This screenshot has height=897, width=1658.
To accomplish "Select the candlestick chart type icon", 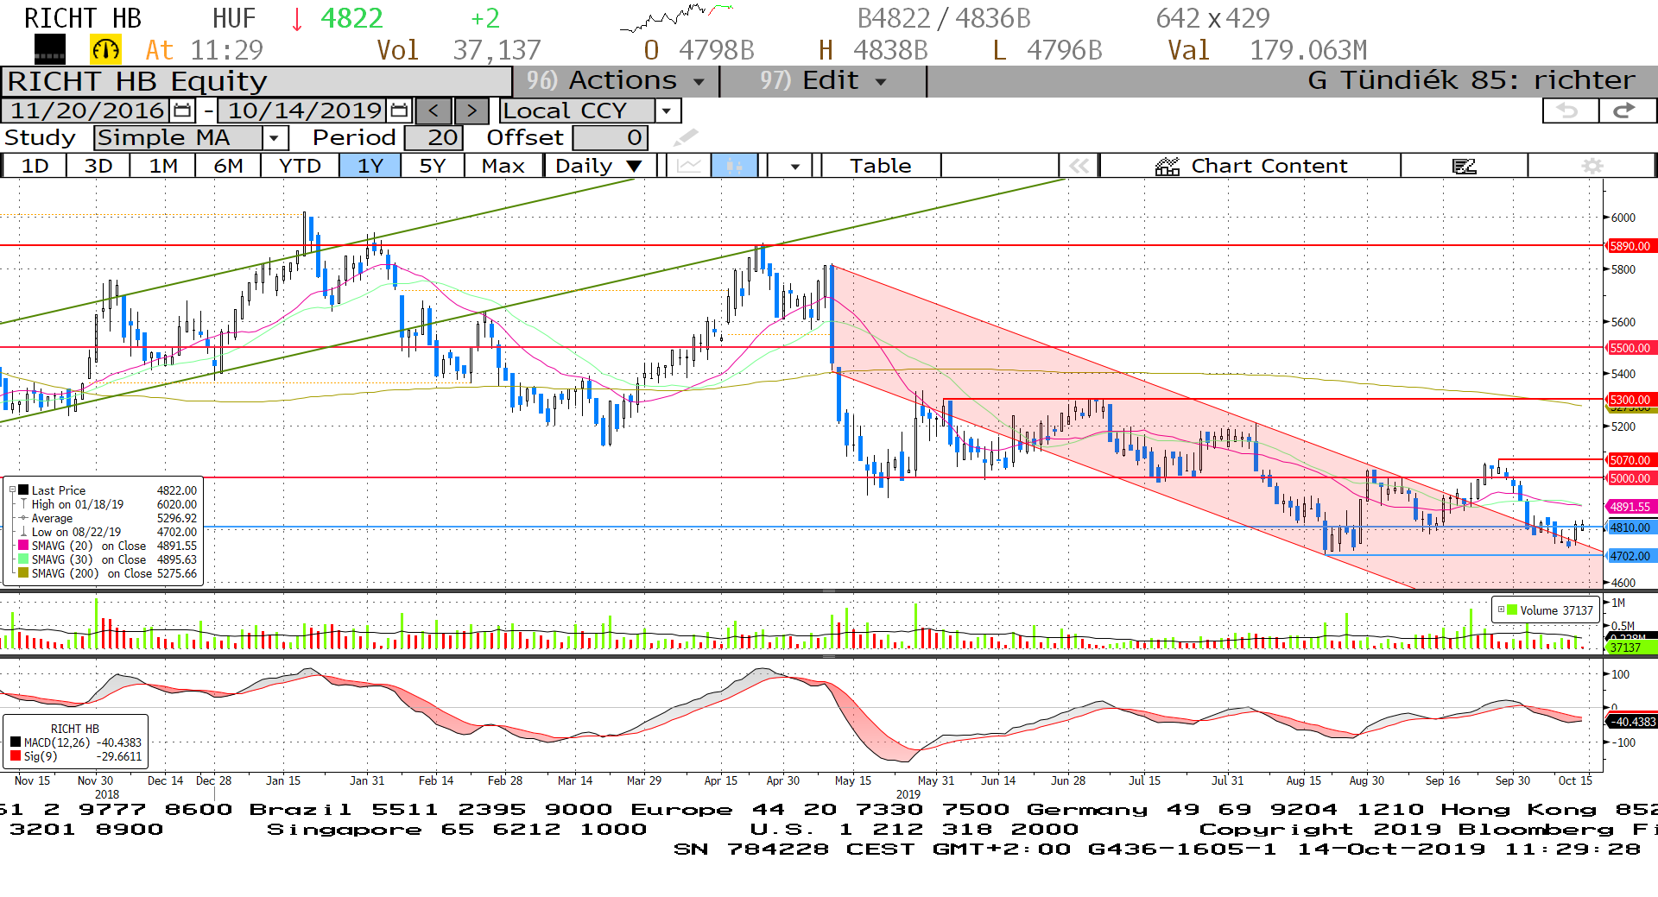I will click(x=734, y=166).
